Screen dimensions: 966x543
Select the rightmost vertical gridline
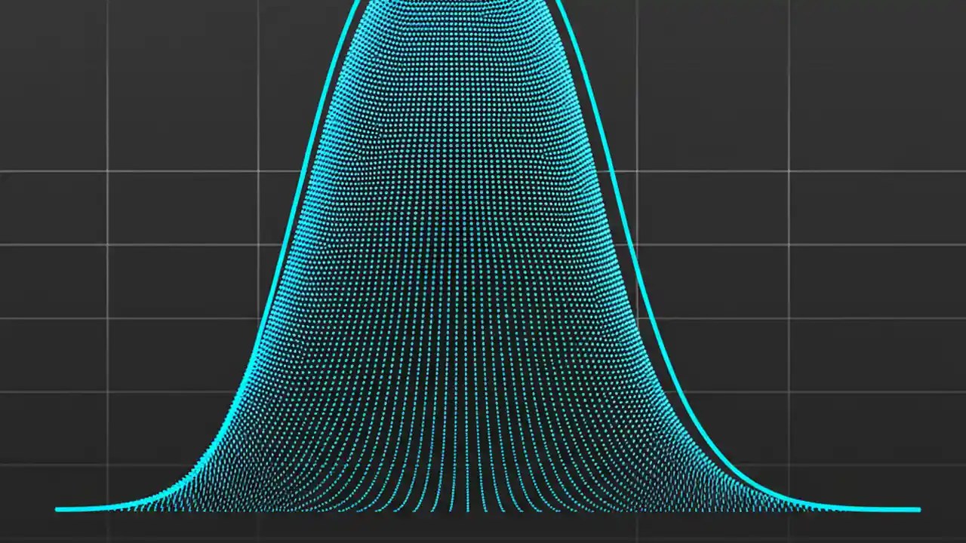point(787,302)
